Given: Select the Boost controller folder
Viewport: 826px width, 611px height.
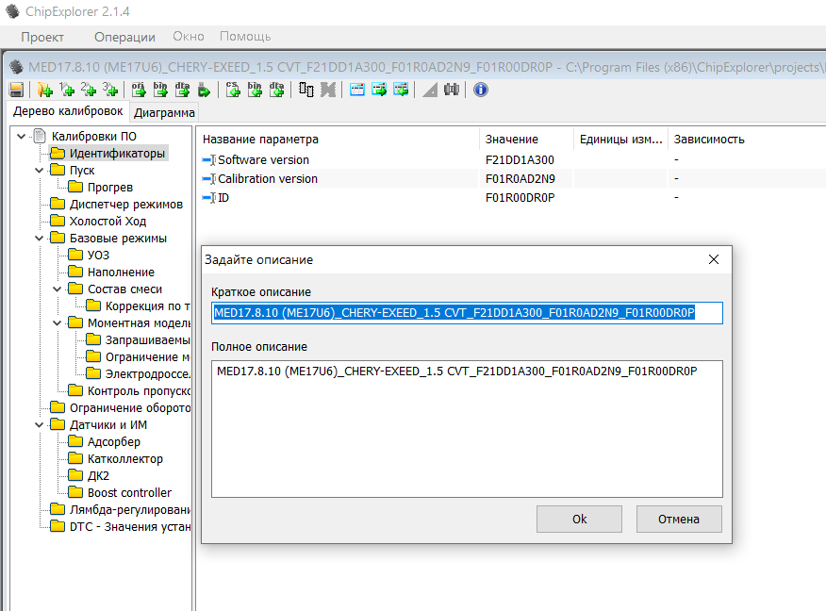Looking at the screenshot, I should pos(129,493).
